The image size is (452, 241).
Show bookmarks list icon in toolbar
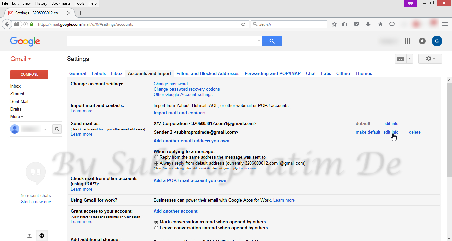coord(344,24)
